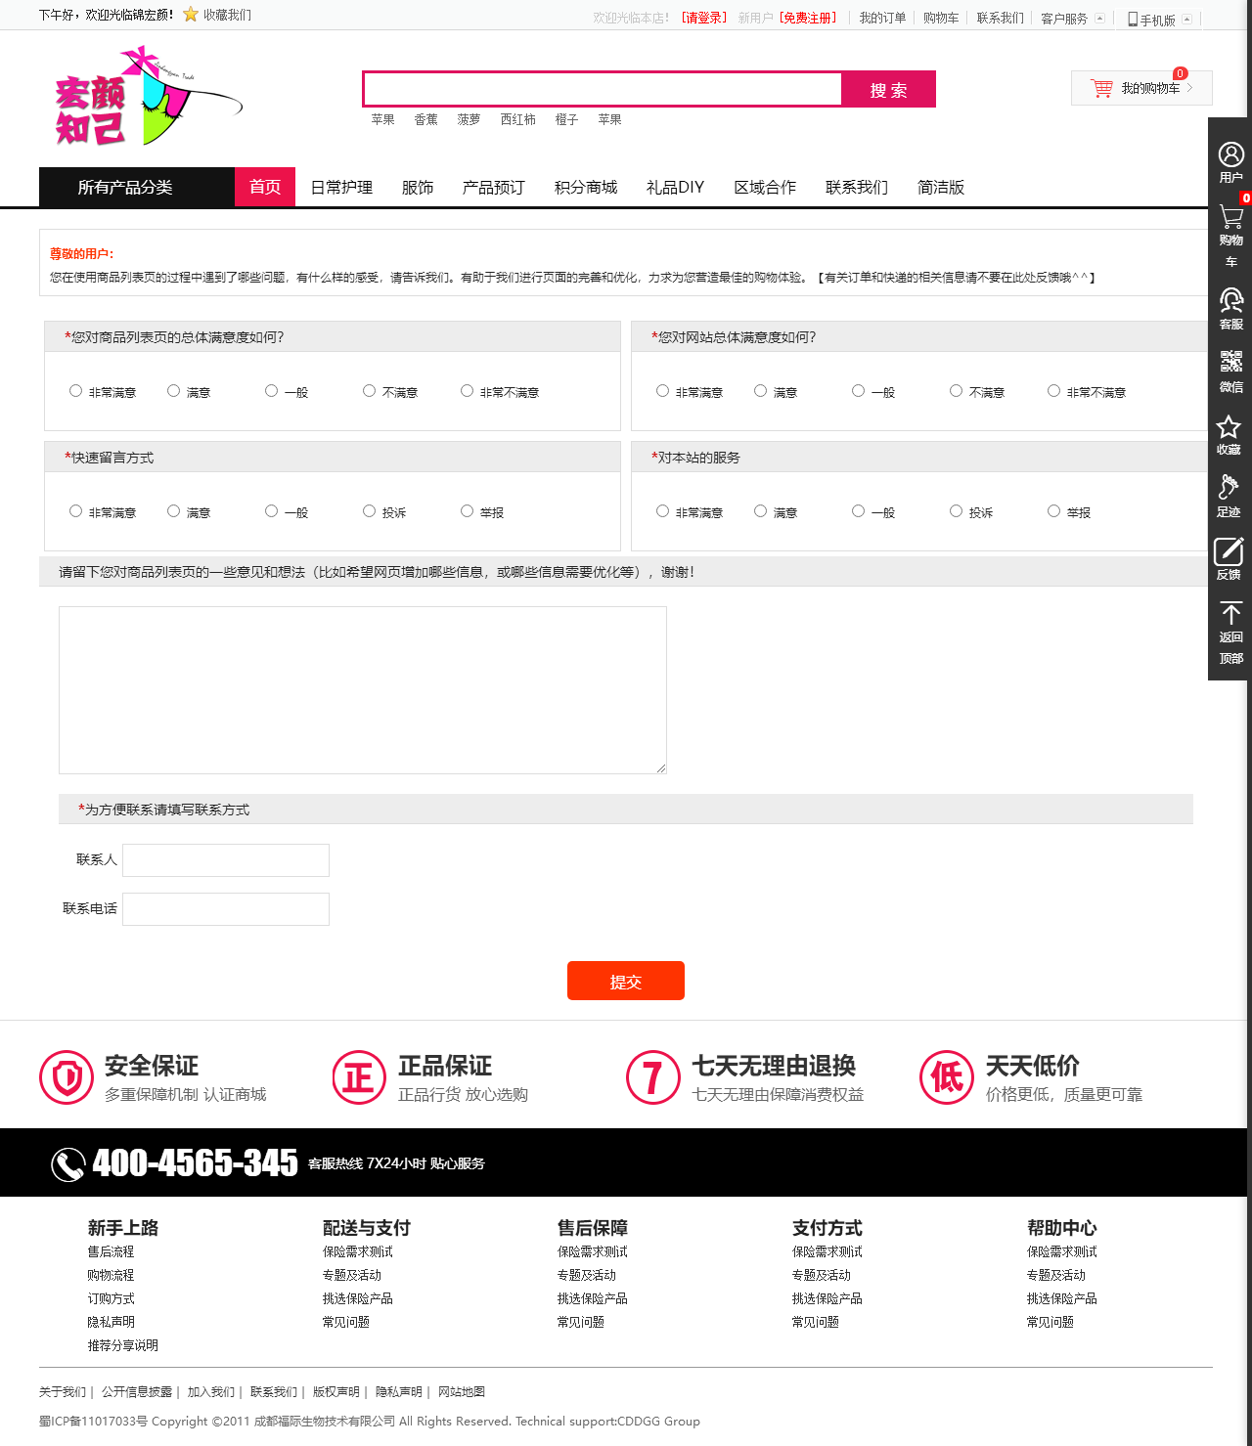Show the WeChat QR code icon
Image resolution: width=1252 pixels, height=1446 pixels.
tap(1230, 363)
